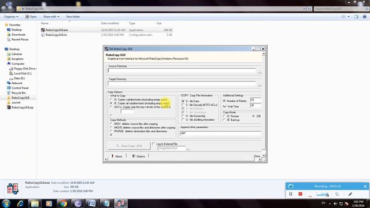Select /ZB copy mode radio
This screenshot has width=370, height=208.
click(253, 116)
